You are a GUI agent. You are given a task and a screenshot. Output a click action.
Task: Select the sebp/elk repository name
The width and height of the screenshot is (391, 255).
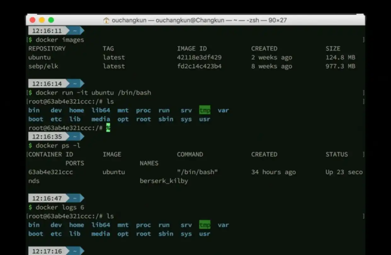coord(43,66)
